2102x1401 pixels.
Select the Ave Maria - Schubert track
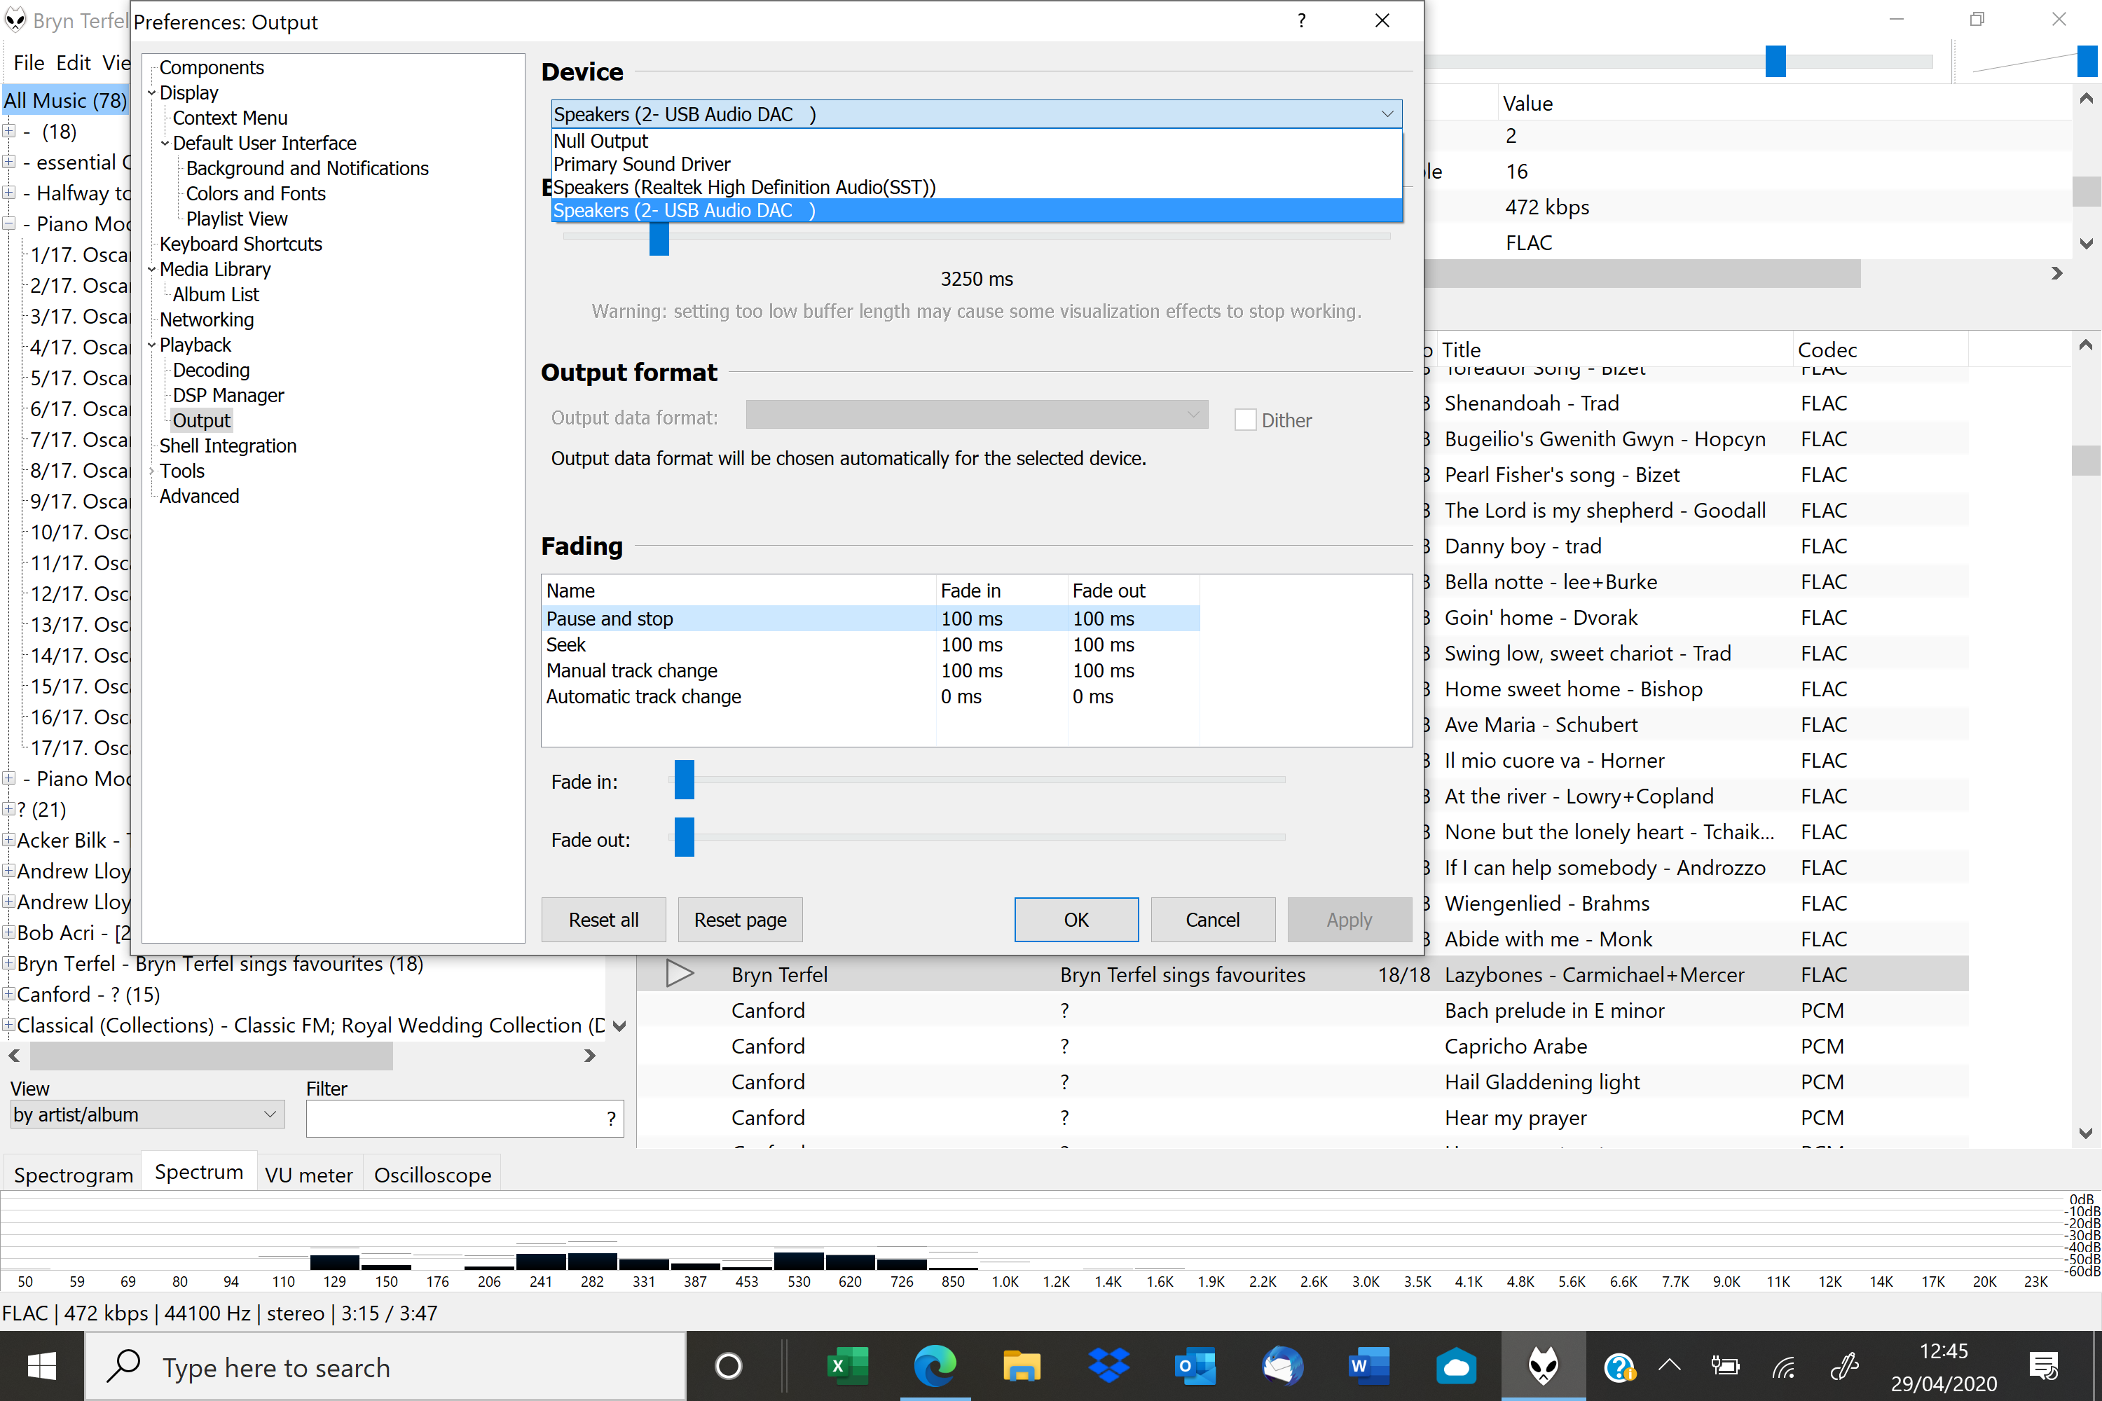coord(1541,724)
